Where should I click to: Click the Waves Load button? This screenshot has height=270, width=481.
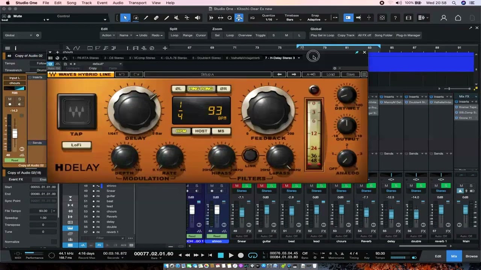coord(330,74)
